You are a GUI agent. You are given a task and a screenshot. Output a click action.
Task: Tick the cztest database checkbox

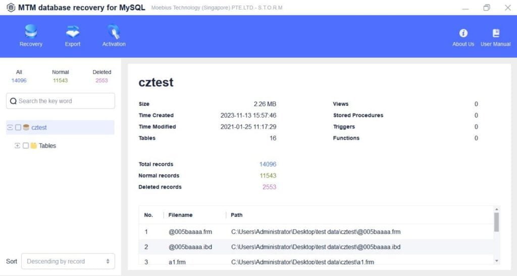(x=18, y=127)
